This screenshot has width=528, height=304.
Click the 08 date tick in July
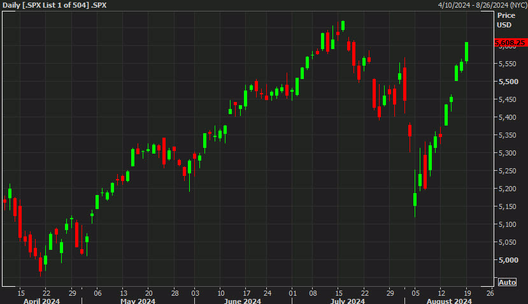tap(313, 293)
